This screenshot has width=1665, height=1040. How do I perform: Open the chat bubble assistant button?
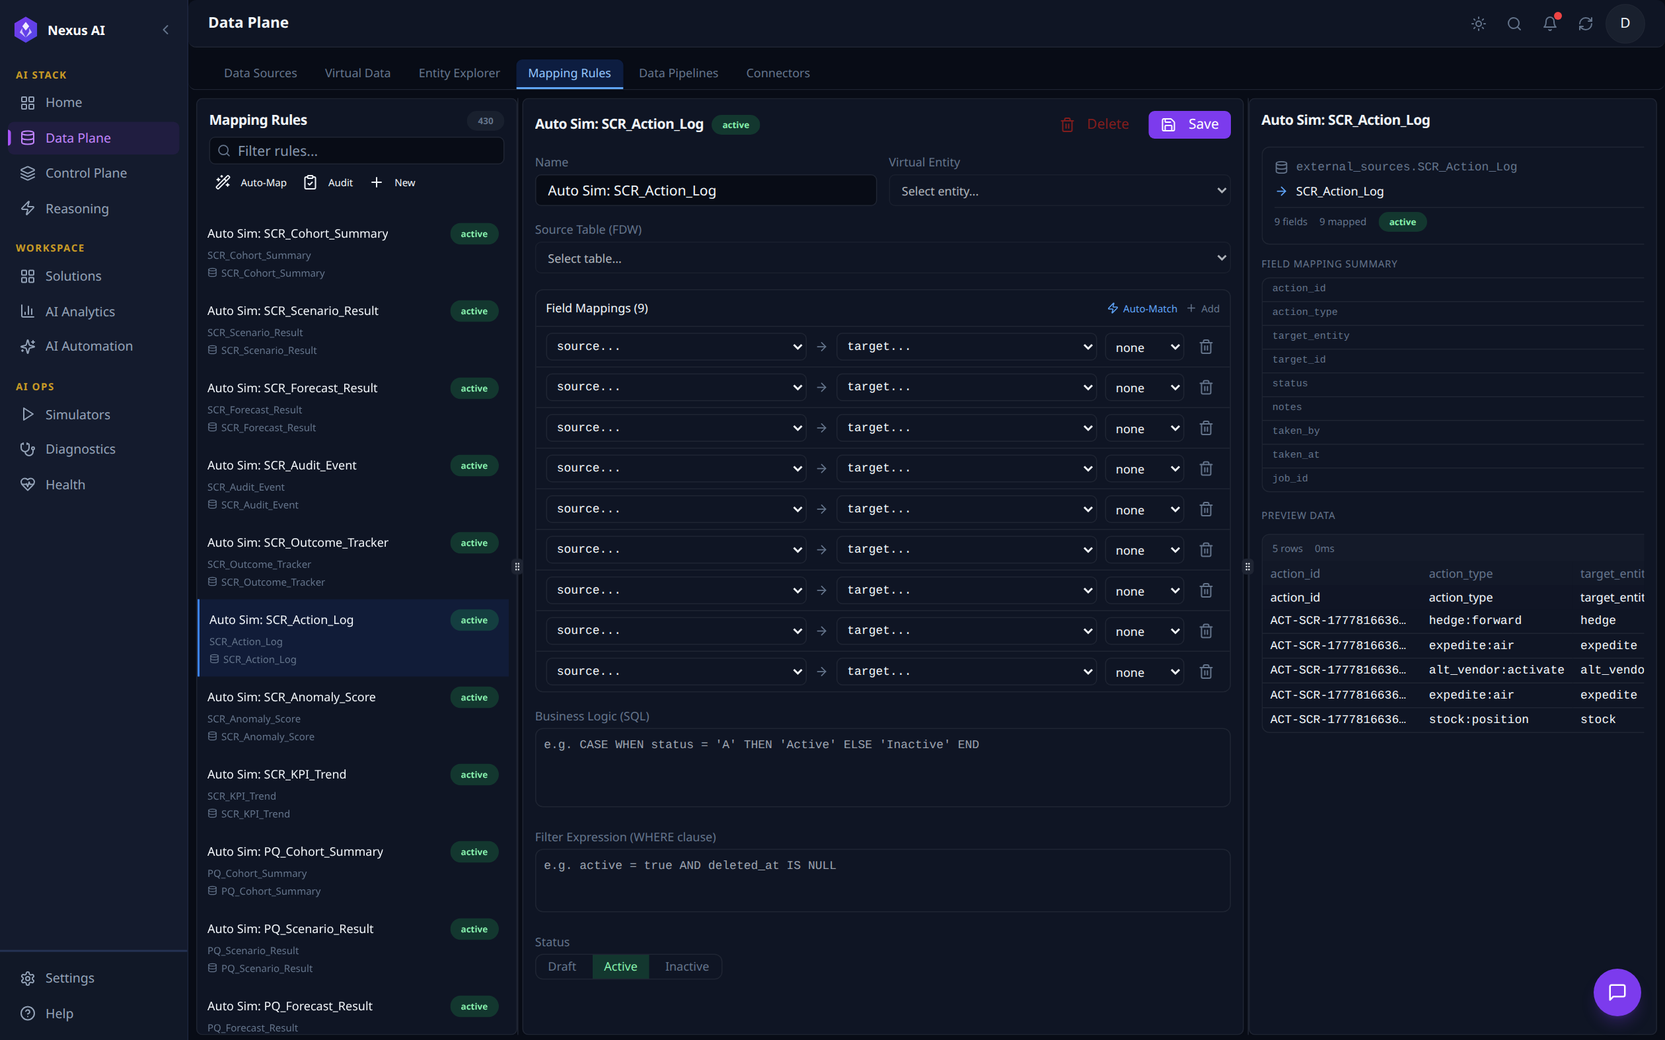tap(1617, 992)
